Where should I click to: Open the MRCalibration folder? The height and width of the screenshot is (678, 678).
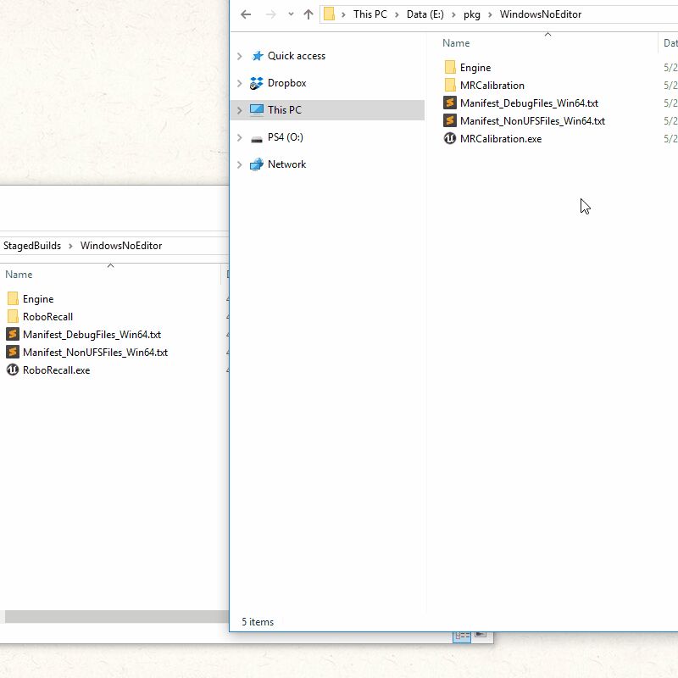492,86
